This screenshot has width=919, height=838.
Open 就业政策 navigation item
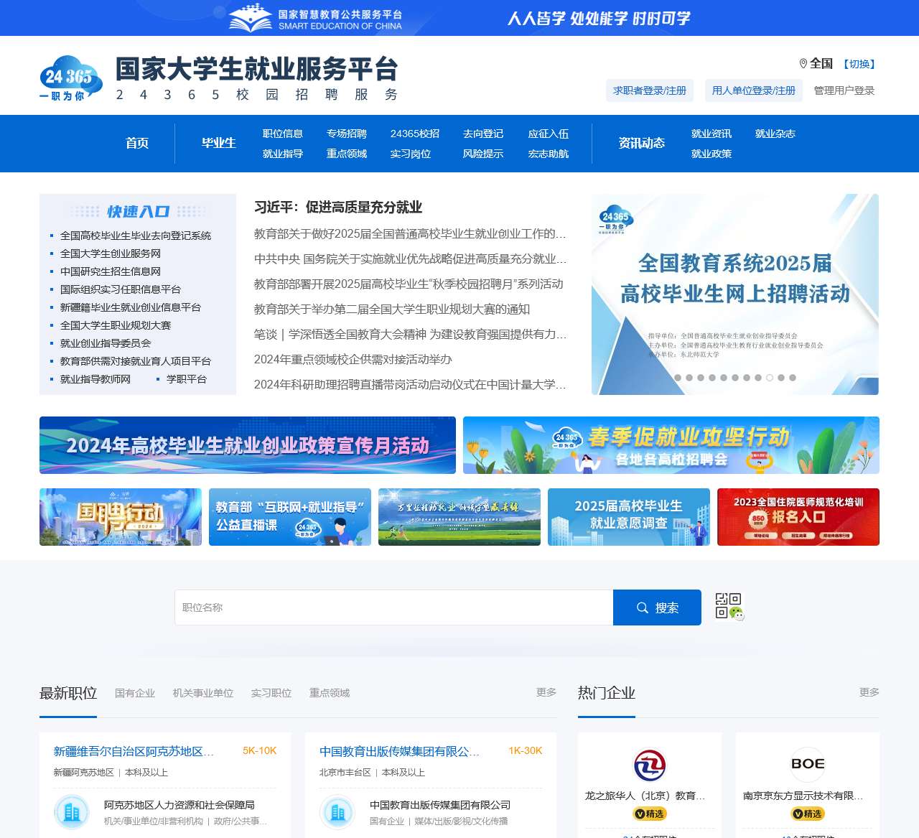click(712, 154)
